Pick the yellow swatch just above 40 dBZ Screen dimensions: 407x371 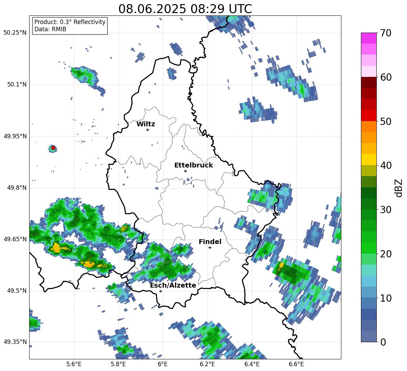369,160
